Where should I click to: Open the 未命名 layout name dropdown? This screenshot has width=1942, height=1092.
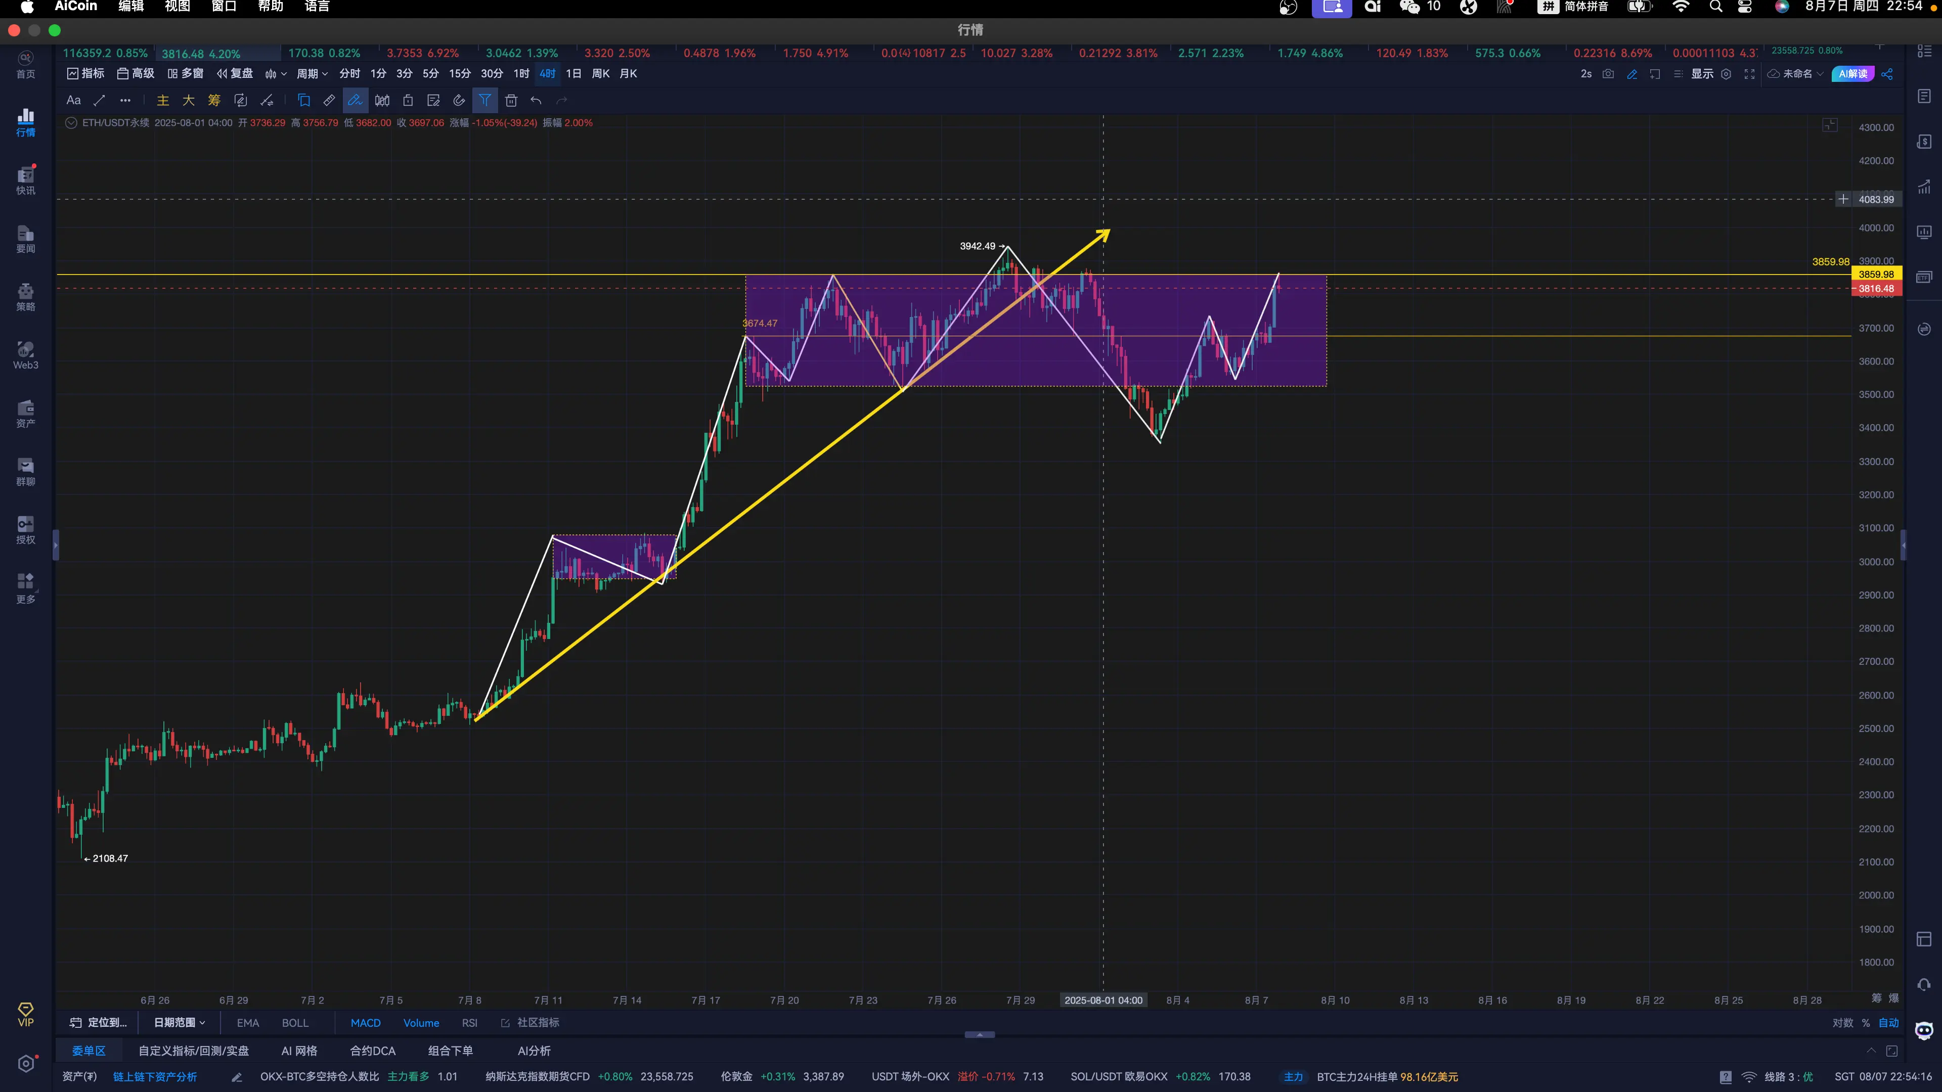click(1796, 74)
